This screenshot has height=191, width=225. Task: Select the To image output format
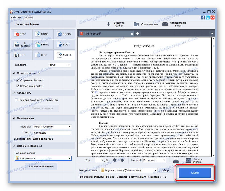click(22, 45)
